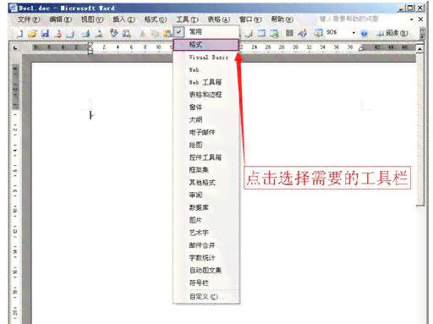Untick the 常用 toolbar entry

206,32
